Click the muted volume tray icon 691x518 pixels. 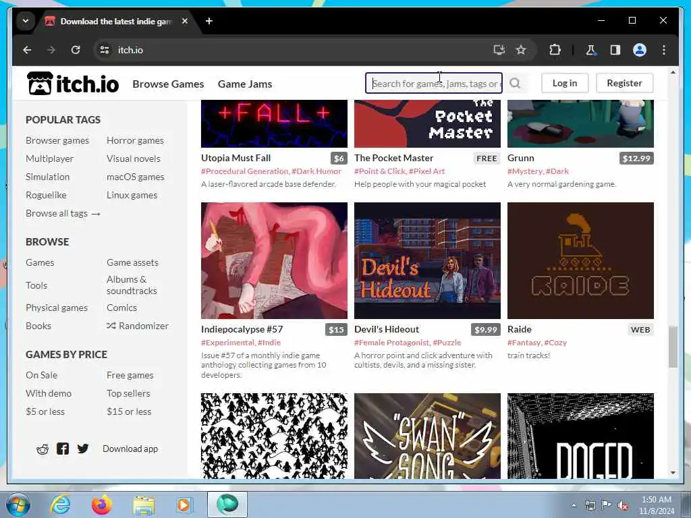click(623, 506)
